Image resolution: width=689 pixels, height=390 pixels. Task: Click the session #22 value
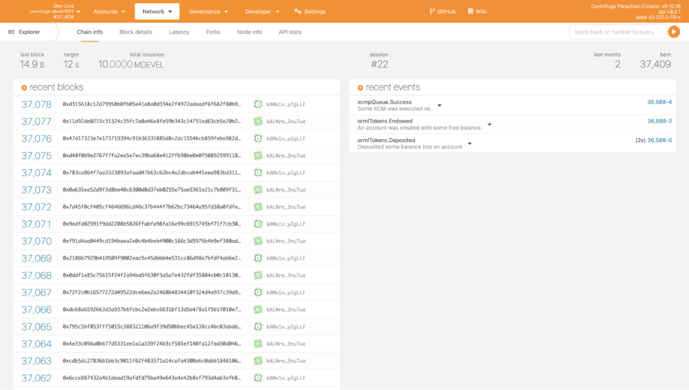click(380, 64)
